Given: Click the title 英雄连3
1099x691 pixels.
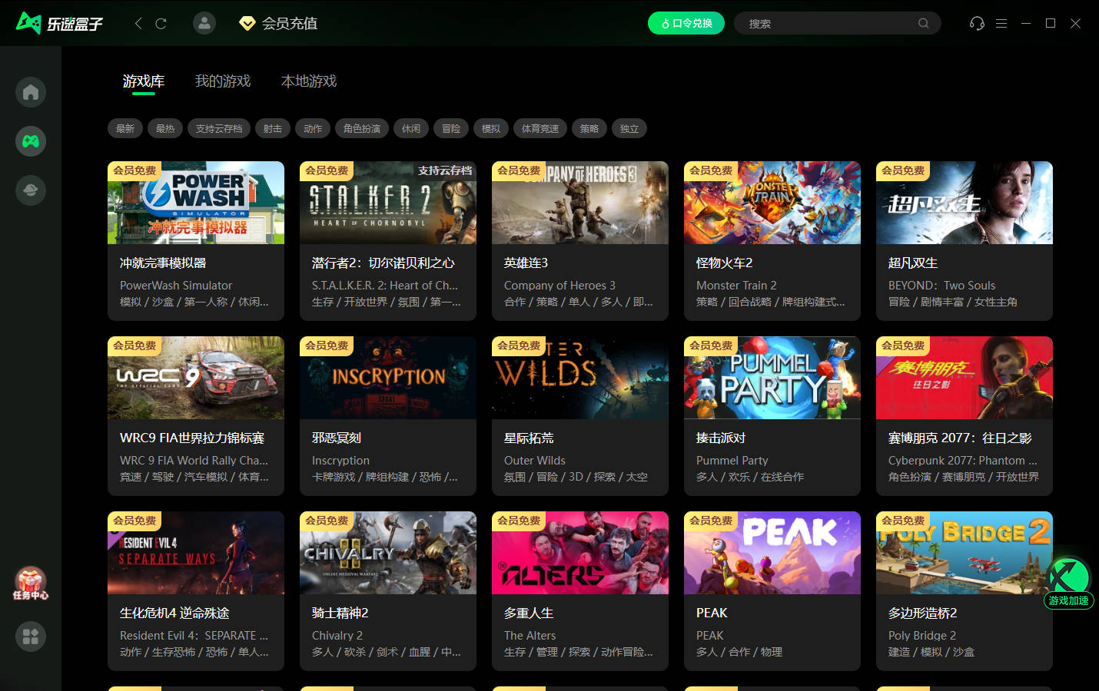Looking at the screenshot, I should 526,263.
